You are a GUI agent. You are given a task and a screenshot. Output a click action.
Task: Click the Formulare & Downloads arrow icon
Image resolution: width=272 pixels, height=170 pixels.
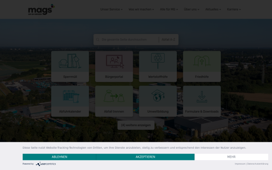point(202,97)
